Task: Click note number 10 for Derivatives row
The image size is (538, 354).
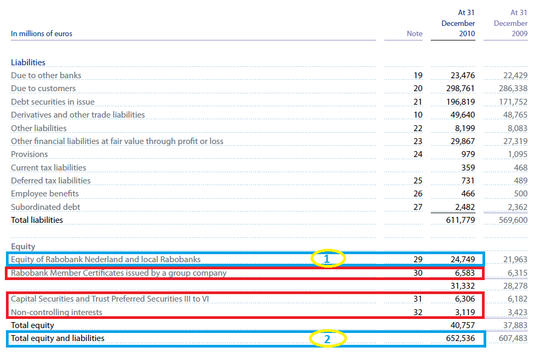Action: [x=418, y=115]
